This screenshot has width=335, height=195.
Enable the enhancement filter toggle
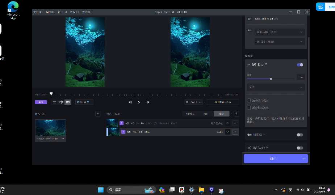pyautogui.click(x=300, y=148)
